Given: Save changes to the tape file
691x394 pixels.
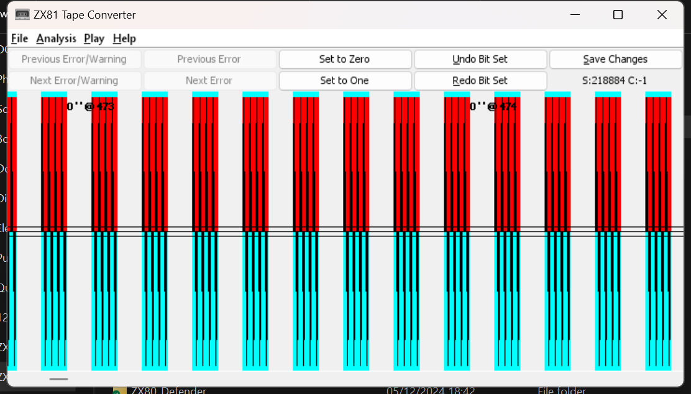Looking at the screenshot, I should (x=615, y=60).
